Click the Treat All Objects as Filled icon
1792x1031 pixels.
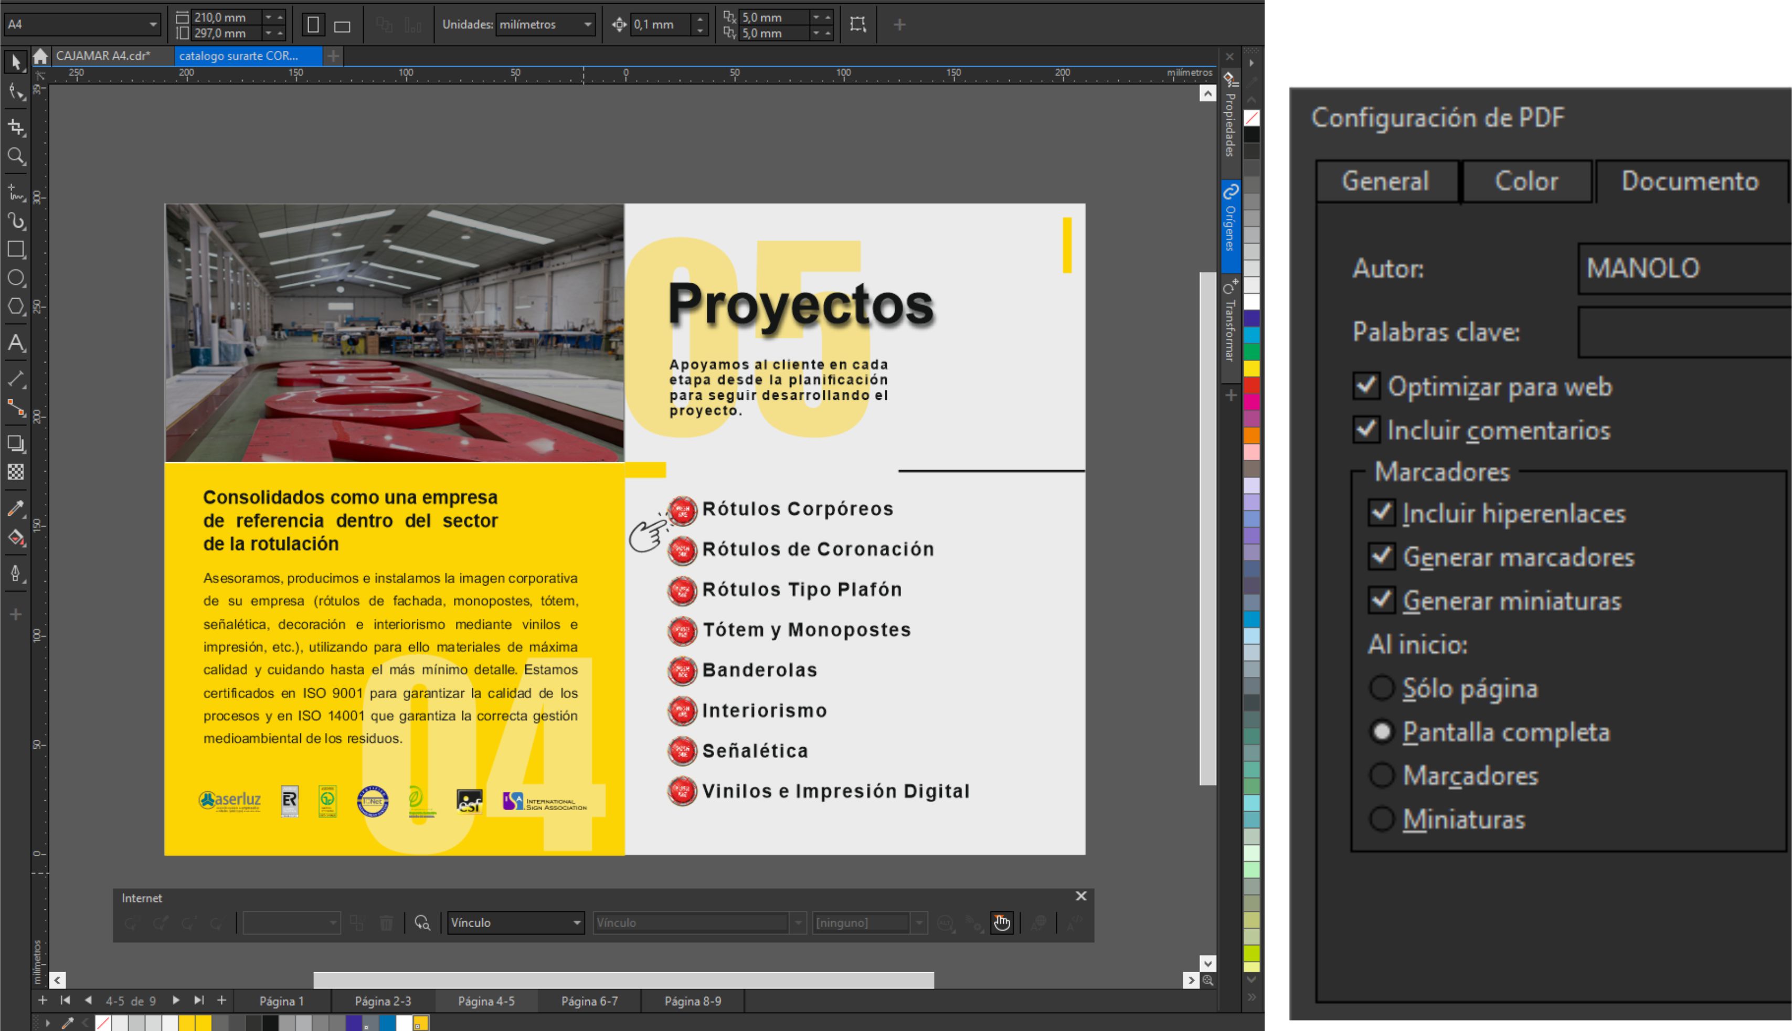tap(857, 24)
